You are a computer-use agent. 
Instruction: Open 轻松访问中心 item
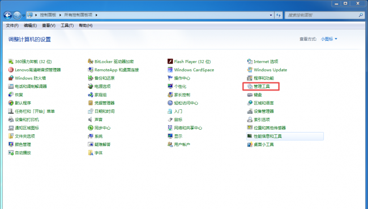183,103
